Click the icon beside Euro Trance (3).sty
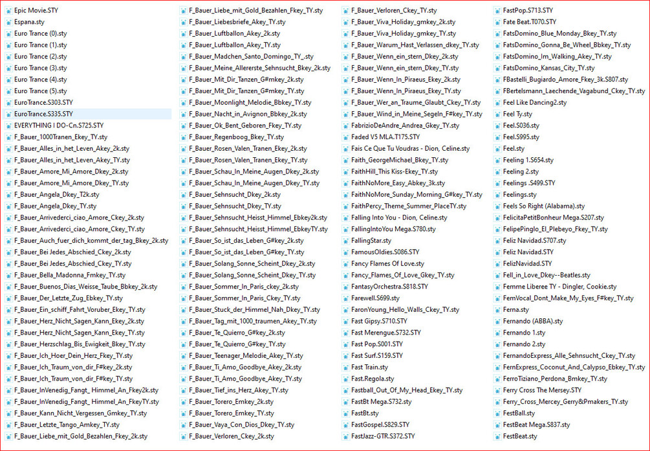Viewport: 650px width, 451px height. (8, 68)
